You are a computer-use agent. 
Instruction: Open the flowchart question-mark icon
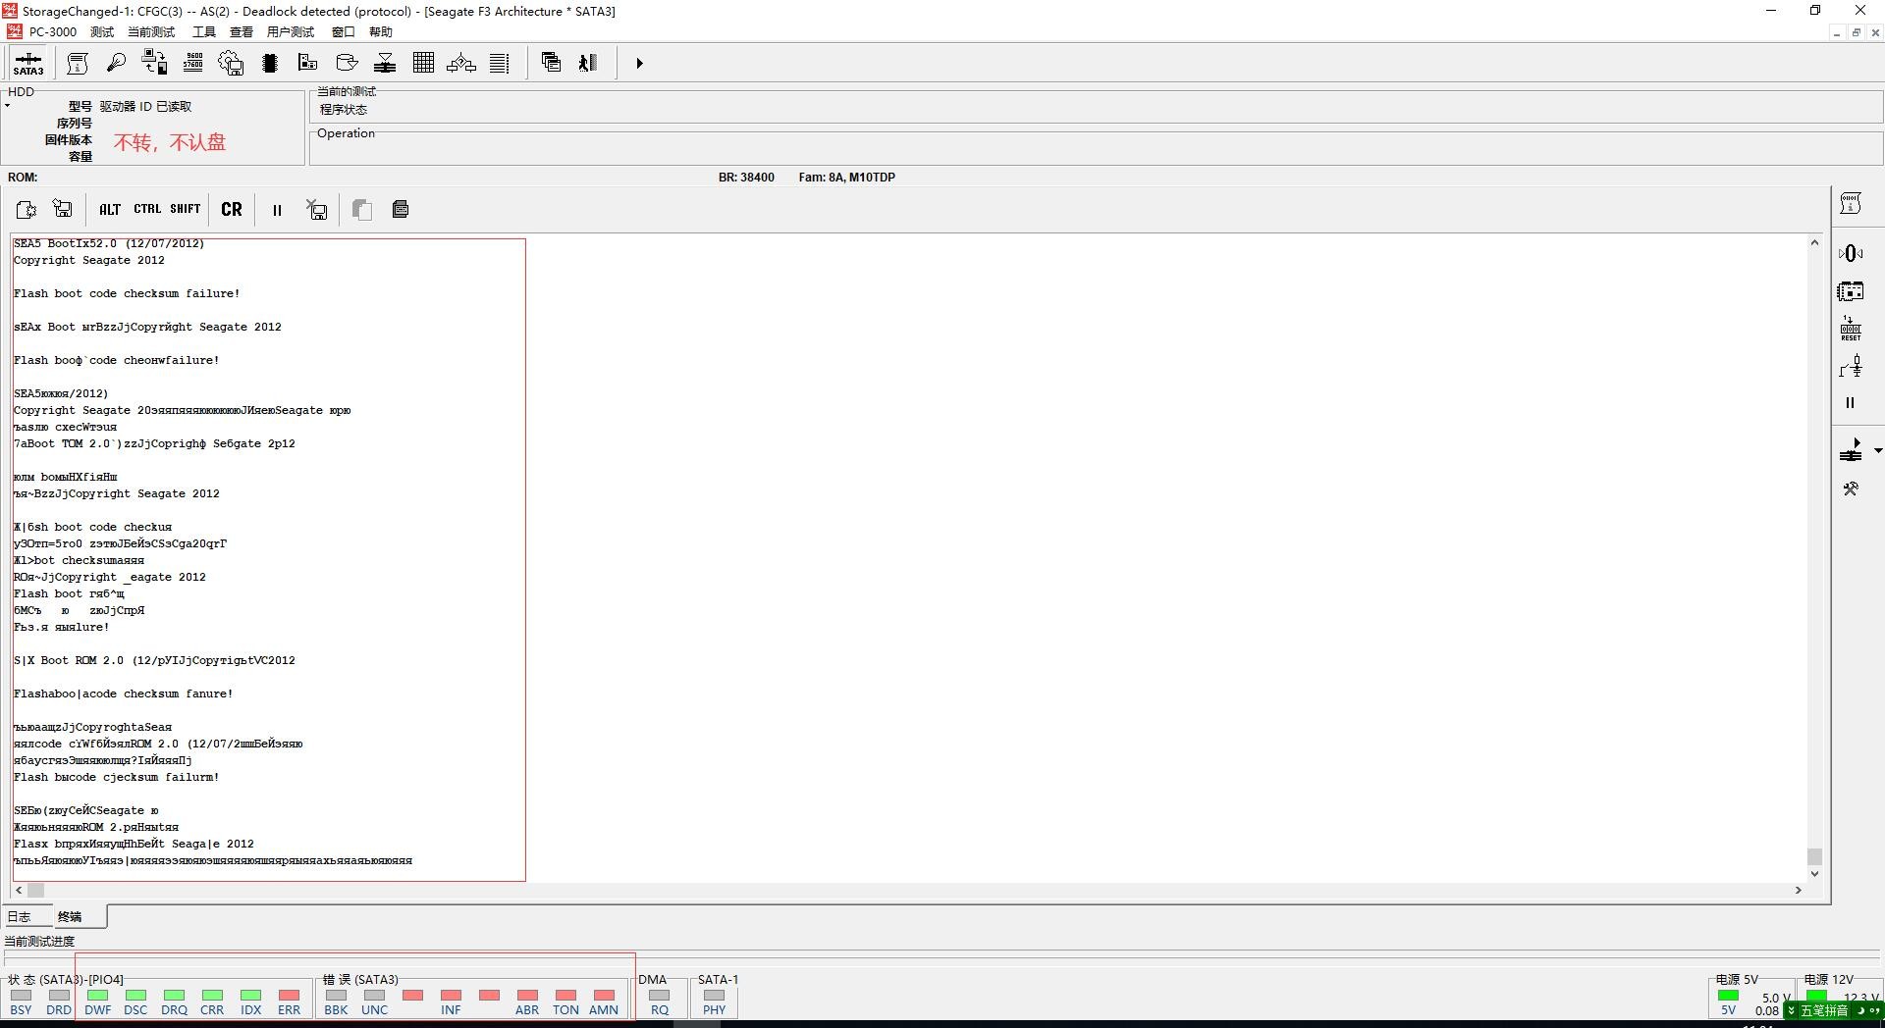coord(461,63)
